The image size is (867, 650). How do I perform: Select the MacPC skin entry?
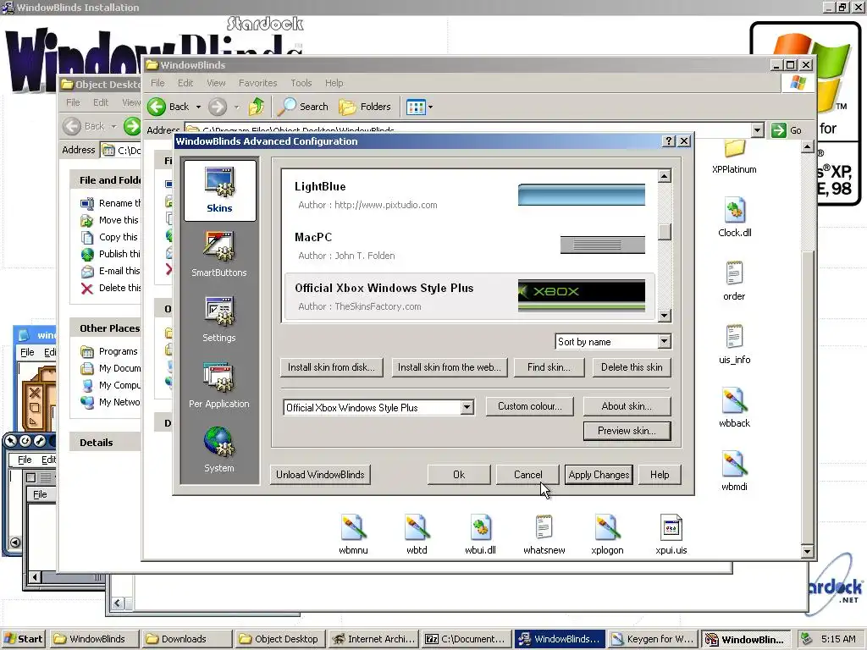[x=470, y=246]
